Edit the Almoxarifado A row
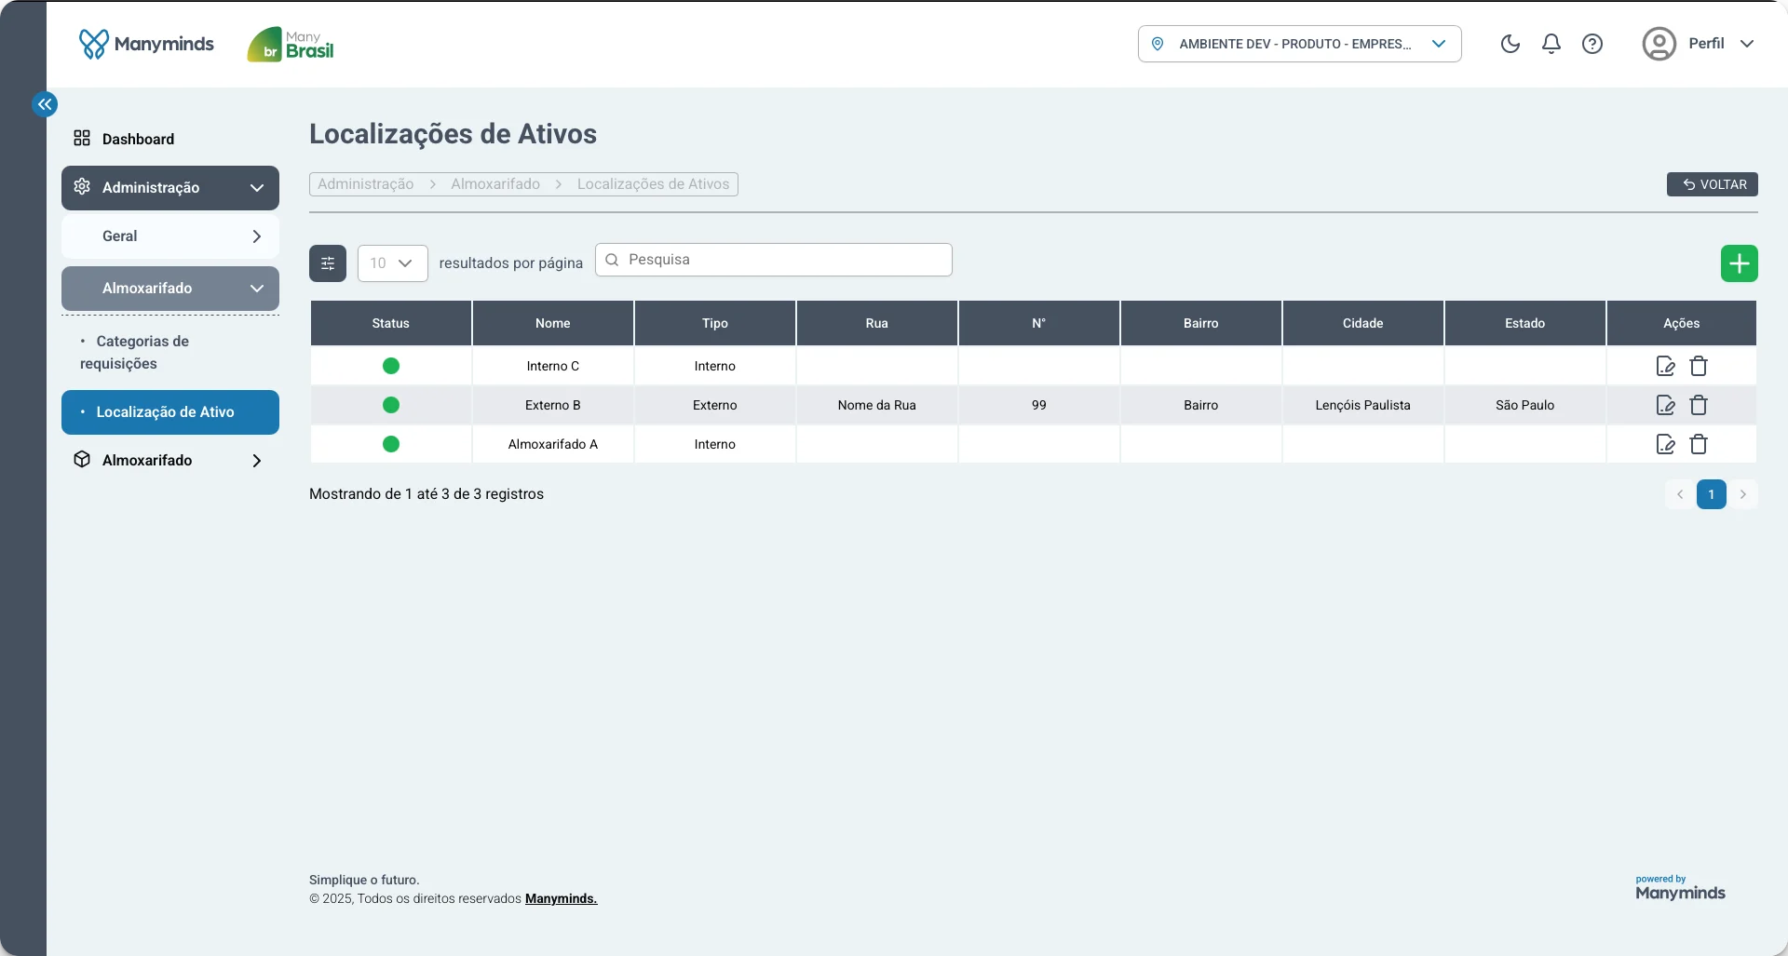This screenshot has width=1788, height=956. tap(1666, 444)
